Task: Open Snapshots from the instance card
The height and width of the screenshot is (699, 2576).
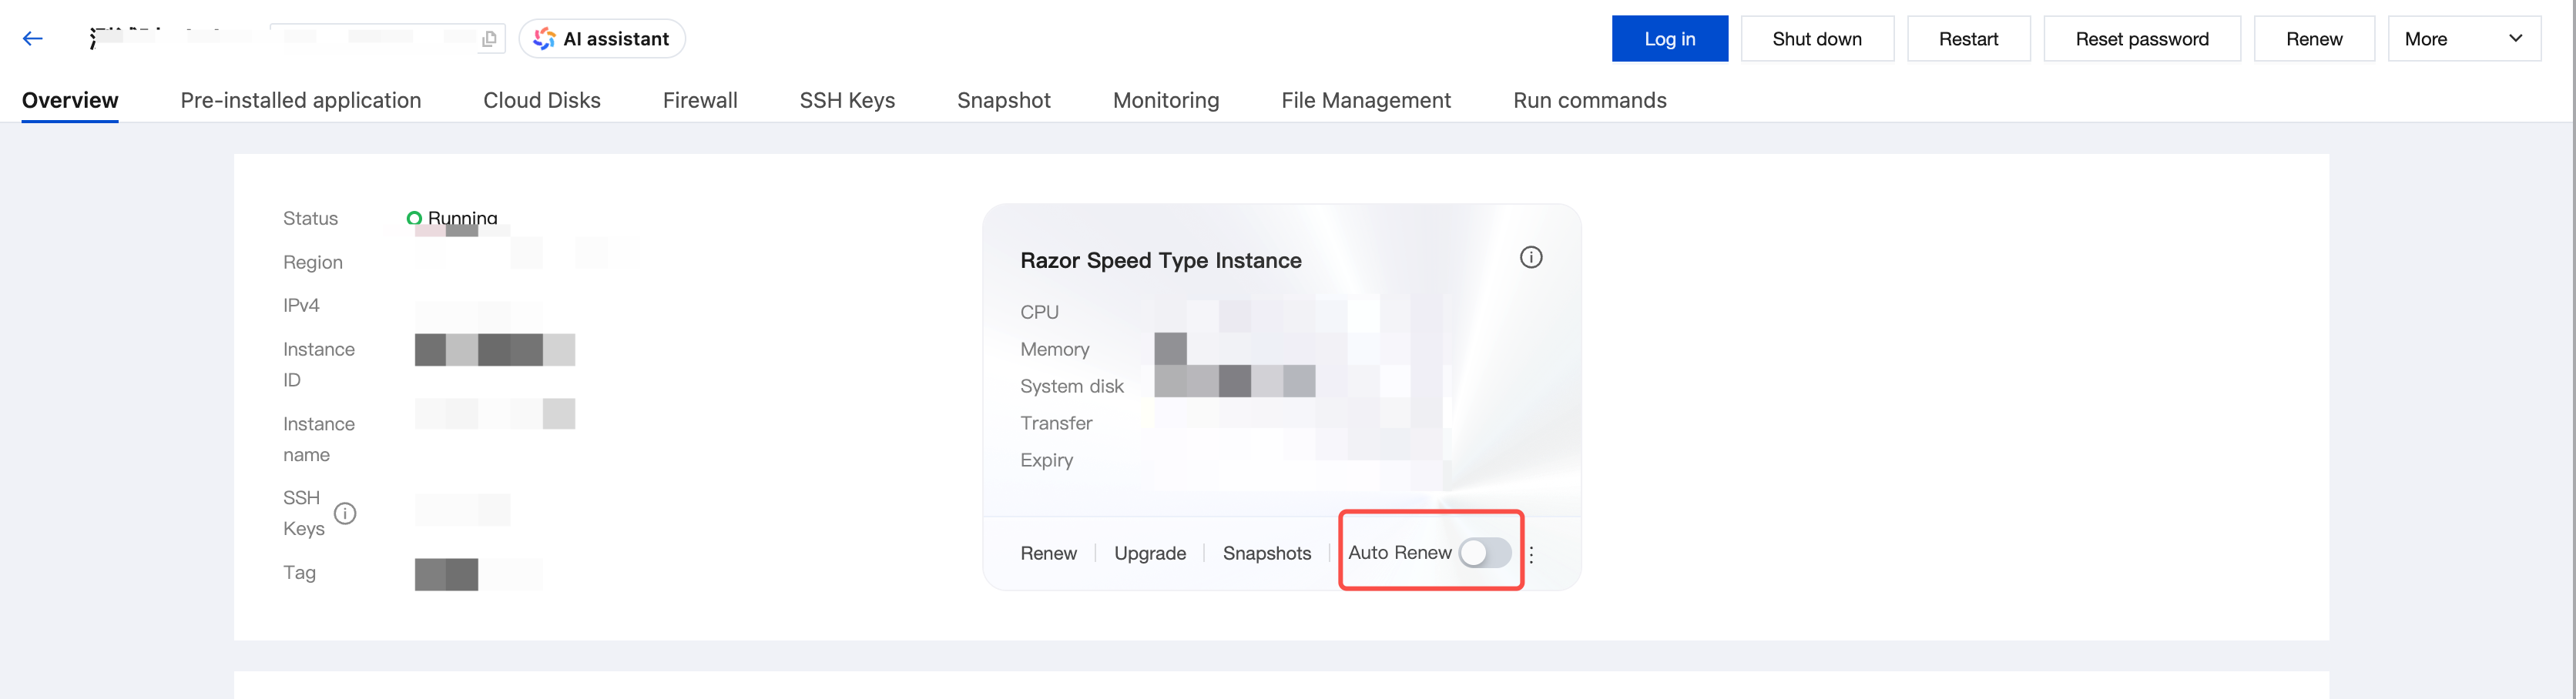Action: point(1267,554)
